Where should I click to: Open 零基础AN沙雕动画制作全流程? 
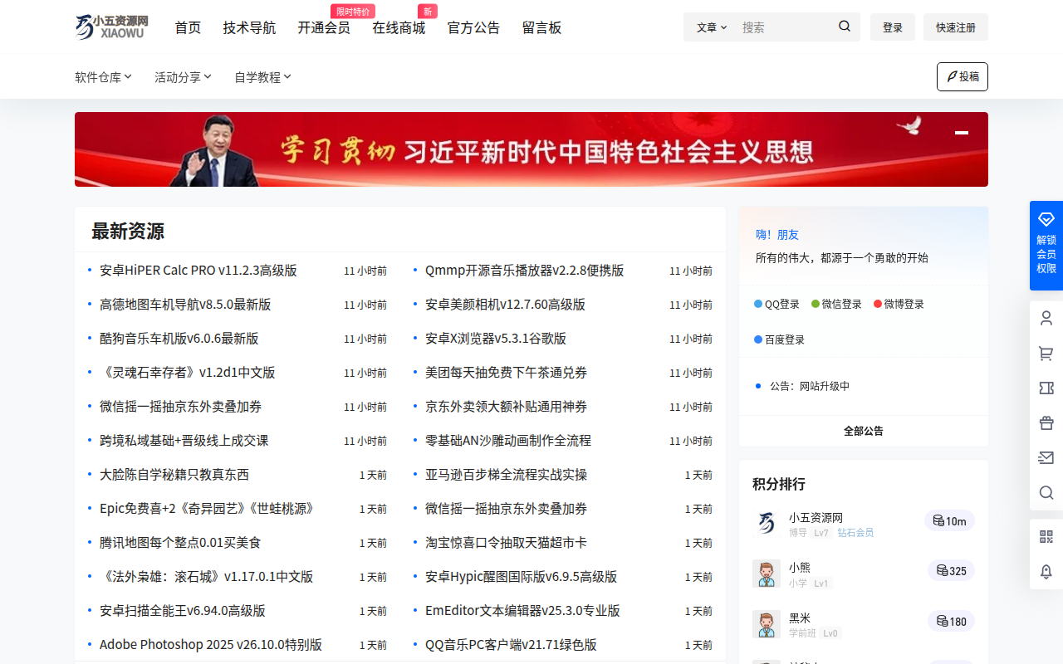tap(508, 441)
